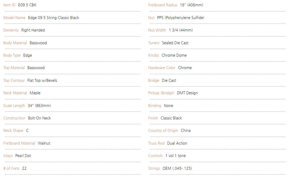
Task: Click the Construction Bolt-On Neck value
Action: tap(39, 118)
